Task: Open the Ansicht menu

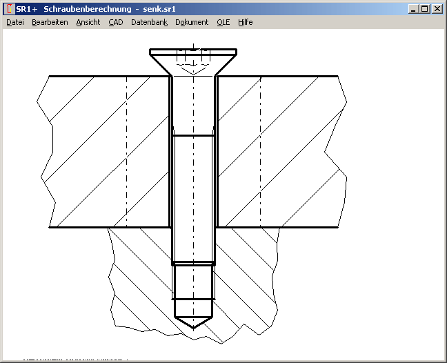Action: (x=88, y=22)
